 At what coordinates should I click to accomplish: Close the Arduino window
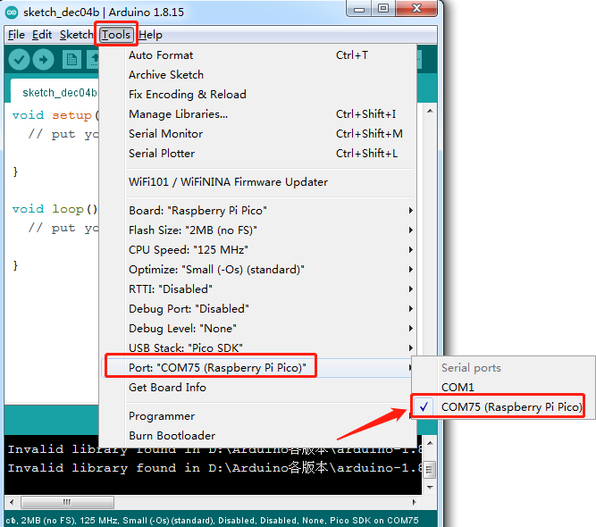[416, 9]
